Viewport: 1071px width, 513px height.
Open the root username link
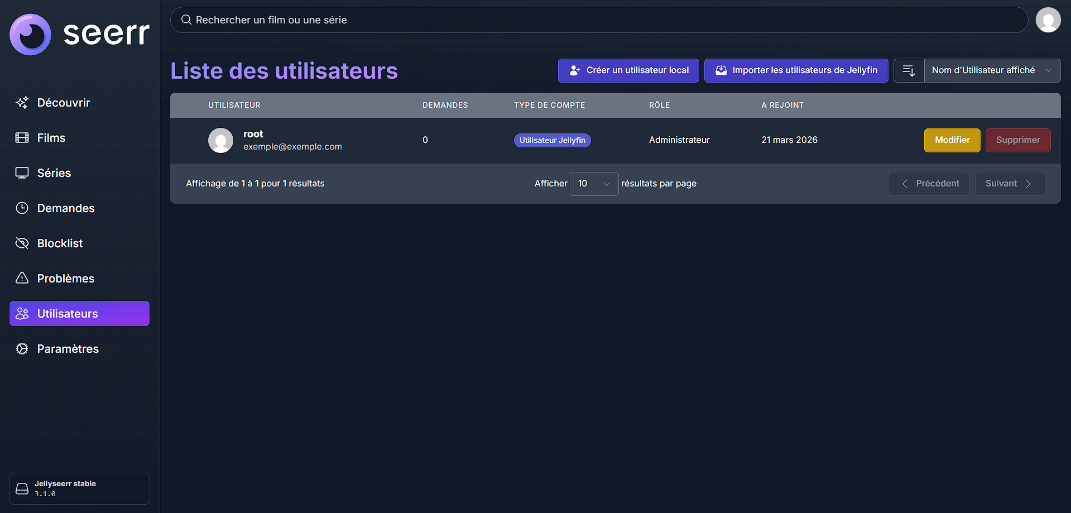253,134
